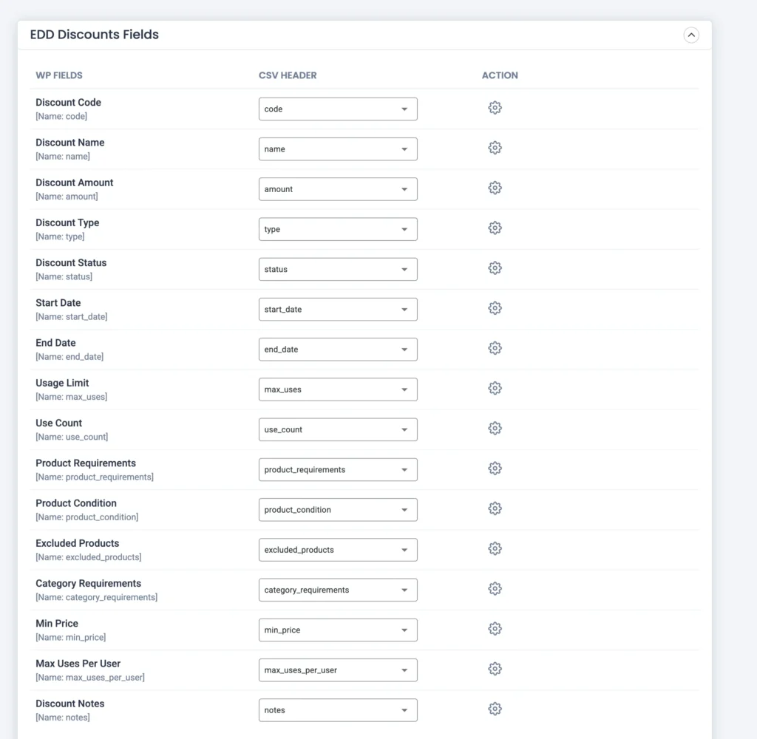Click the 'Product Condition' field label
Screen dimensions: 757x739
tap(76, 503)
